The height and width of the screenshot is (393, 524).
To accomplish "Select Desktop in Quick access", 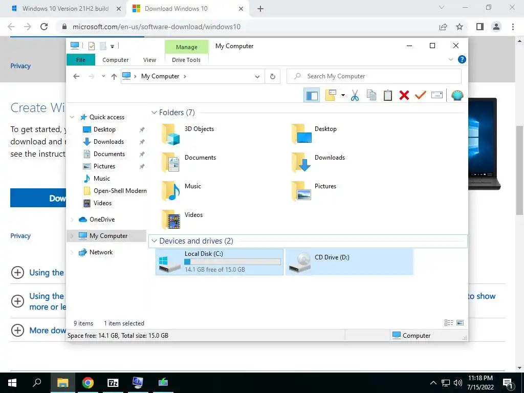I will tap(104, 129).
